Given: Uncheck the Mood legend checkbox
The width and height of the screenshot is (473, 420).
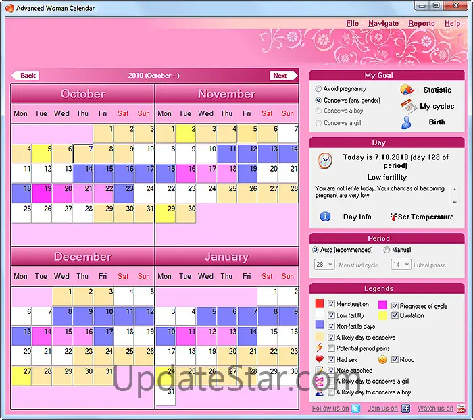Looking at the screenshot, I should 395,359.
